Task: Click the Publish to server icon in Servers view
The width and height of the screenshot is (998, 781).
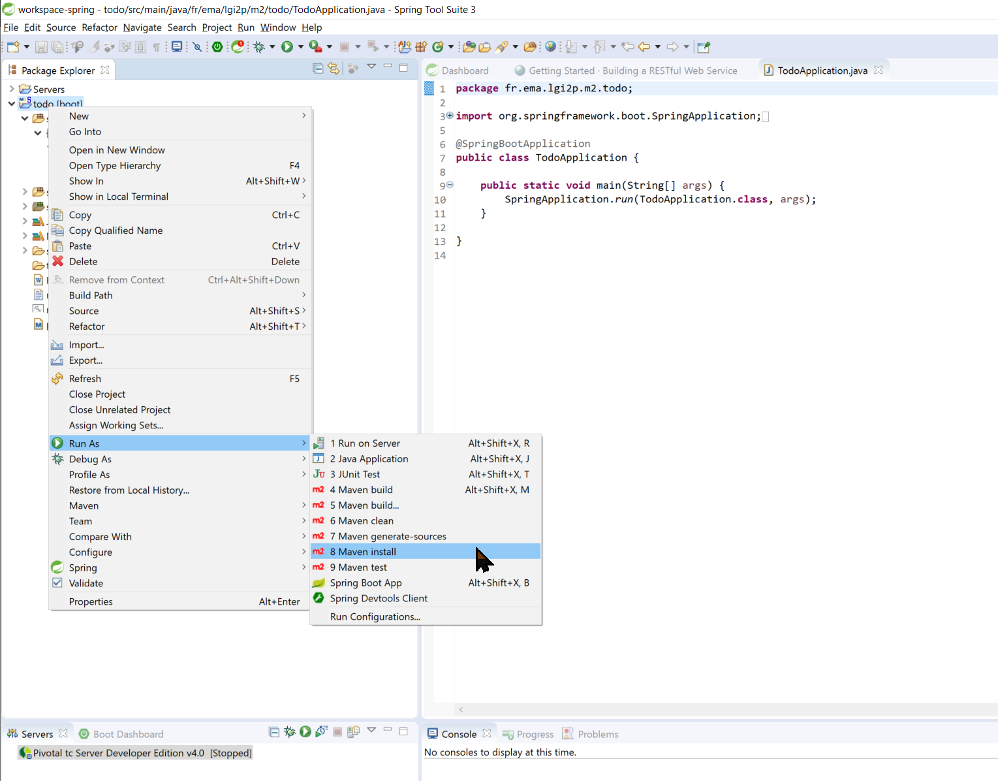Action: click(x=353, y=732)
